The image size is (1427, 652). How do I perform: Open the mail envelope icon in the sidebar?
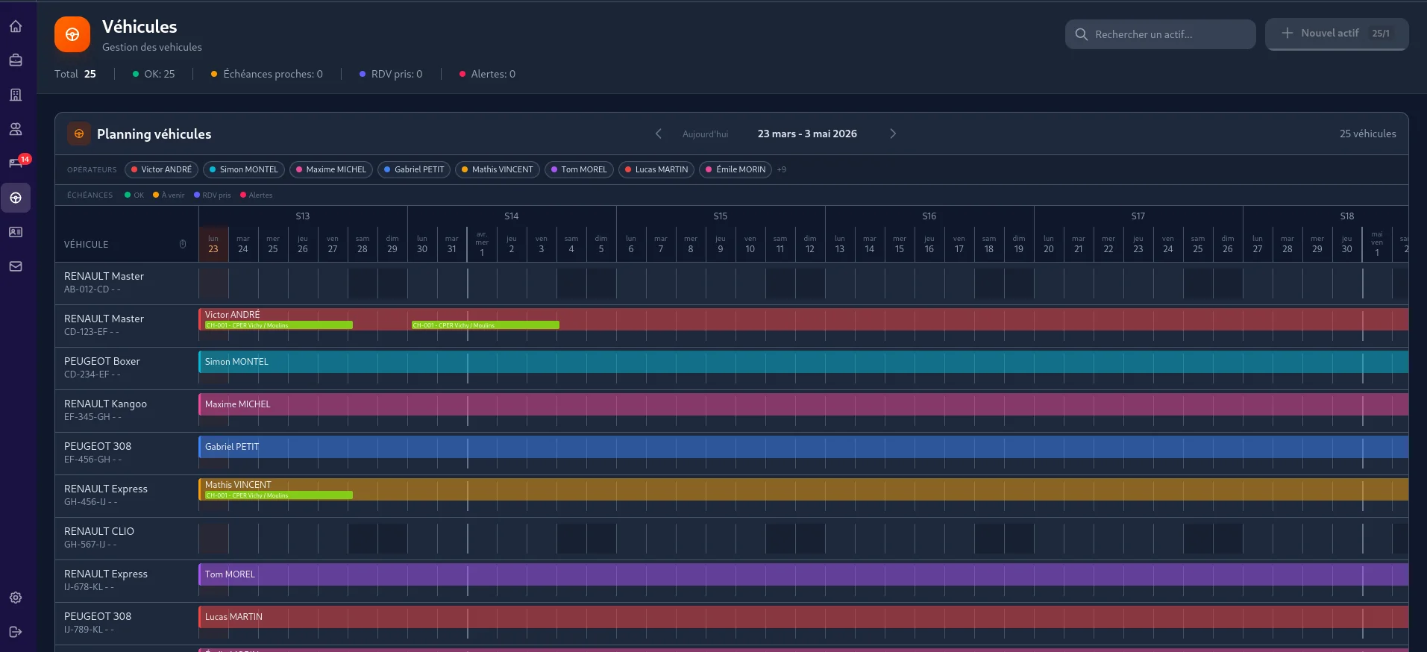tap(16, 266)
